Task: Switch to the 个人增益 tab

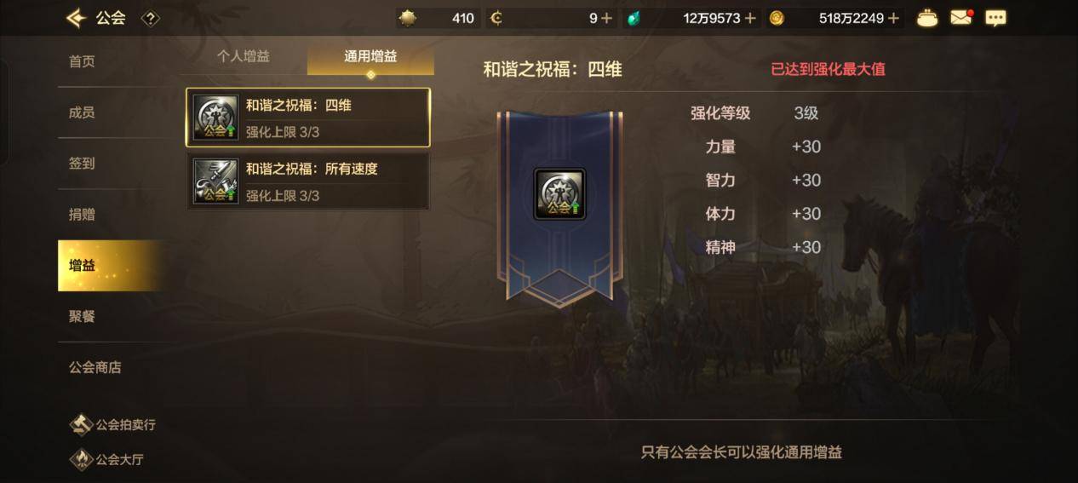Action: point(244,56)
